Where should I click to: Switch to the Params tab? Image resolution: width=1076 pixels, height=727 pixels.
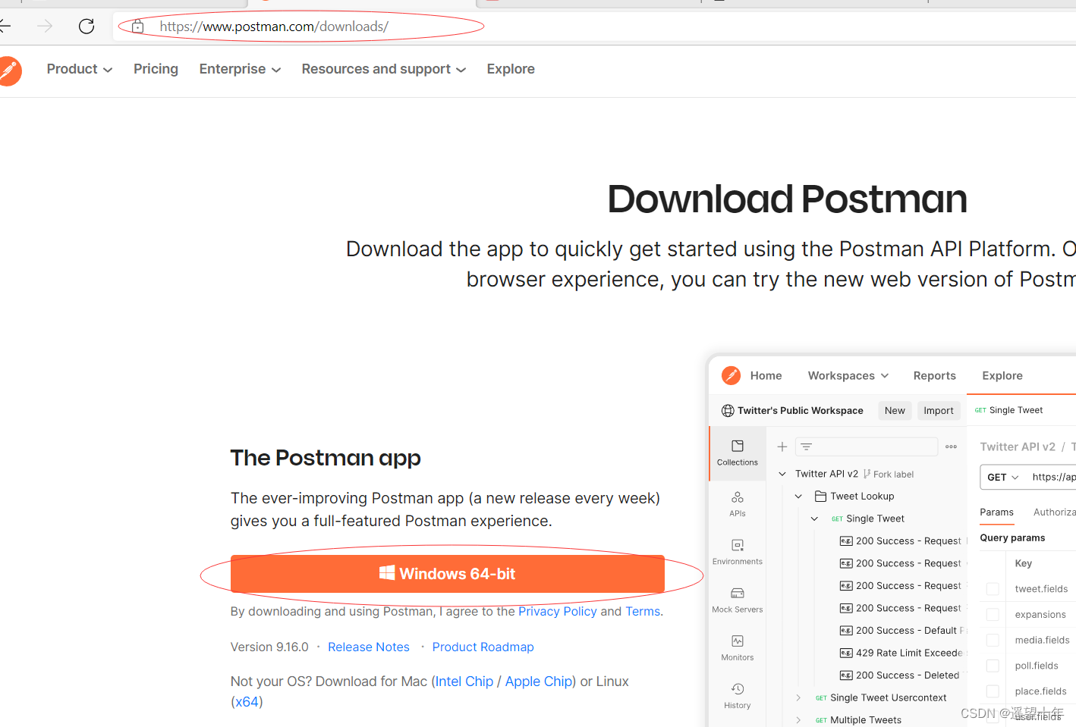(996, 512)
